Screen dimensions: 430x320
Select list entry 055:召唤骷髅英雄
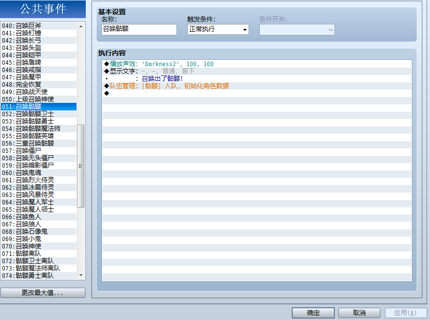[x=39, y=136]
